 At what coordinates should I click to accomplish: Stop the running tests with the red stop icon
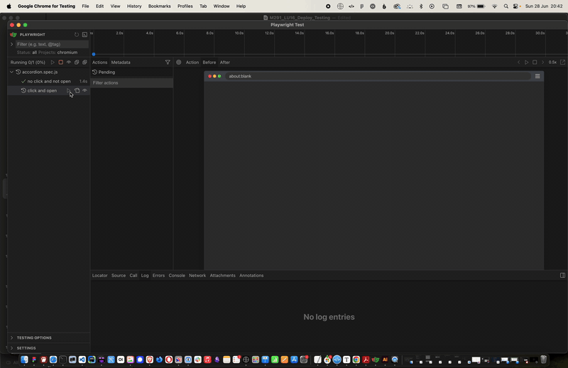pyautogui.click(x=60, y=63)
